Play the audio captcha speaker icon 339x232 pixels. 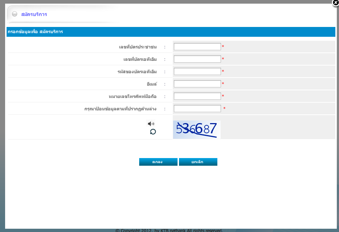[151, 123]
